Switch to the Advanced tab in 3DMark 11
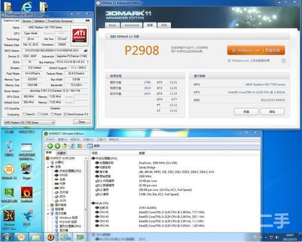 [131, 25]
